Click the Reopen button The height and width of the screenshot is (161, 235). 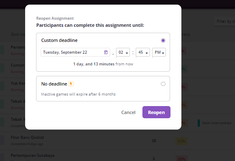point(156,112)
